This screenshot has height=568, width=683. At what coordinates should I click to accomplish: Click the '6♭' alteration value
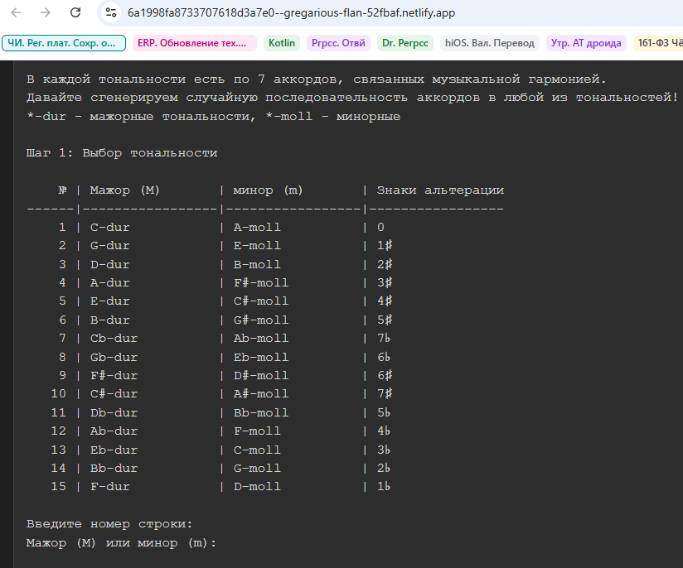(x=384, y=357)
